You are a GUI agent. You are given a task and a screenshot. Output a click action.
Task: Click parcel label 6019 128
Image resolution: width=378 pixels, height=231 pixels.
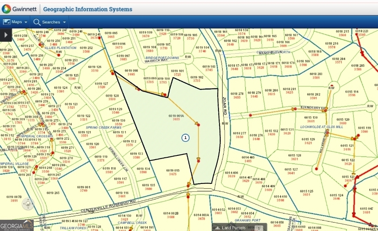pyautogui.click(x=112, y=95)
